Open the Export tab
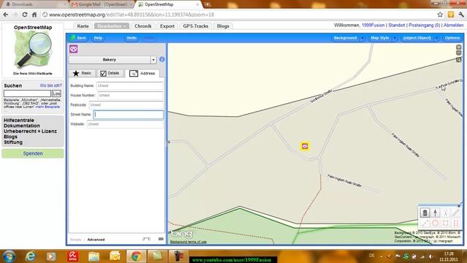 click(167, 26)
